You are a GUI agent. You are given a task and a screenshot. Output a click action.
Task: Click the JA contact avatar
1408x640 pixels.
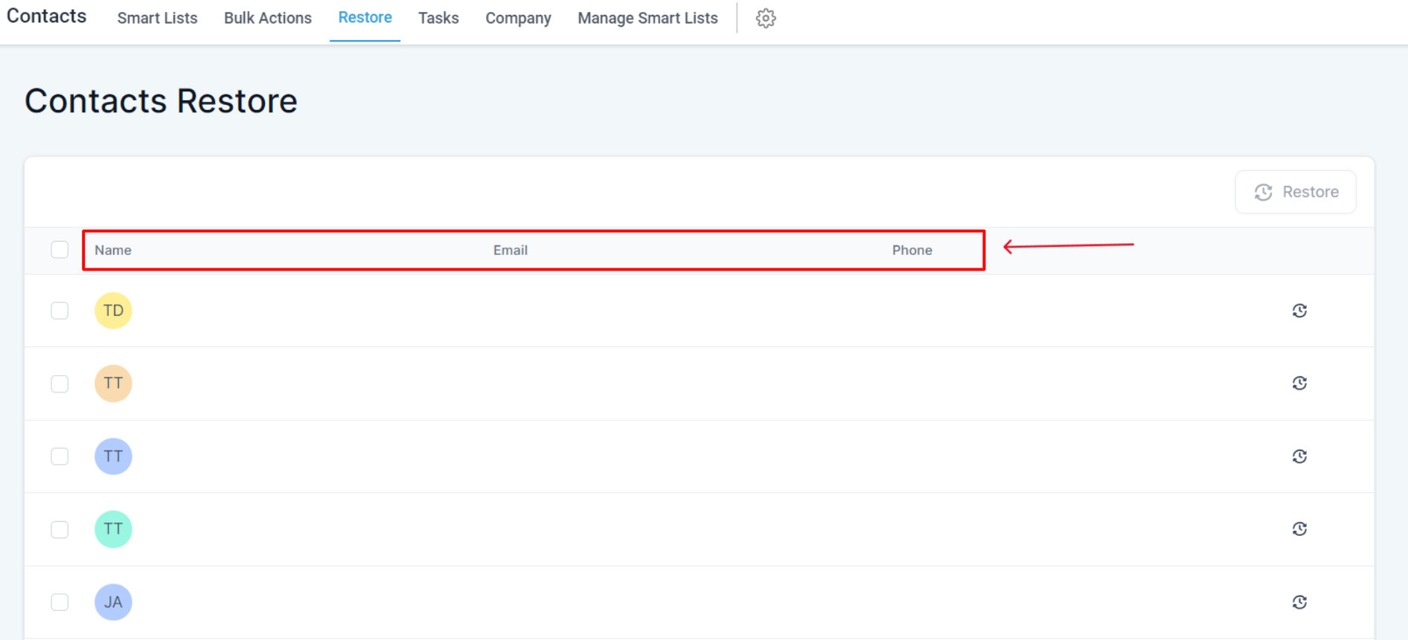pyautogui.click(x=113, y=602)
